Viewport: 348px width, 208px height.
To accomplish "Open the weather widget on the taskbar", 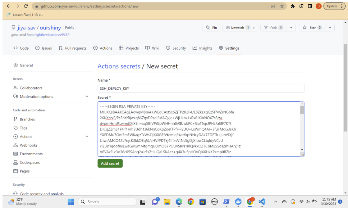I will [x=22, y=201].
